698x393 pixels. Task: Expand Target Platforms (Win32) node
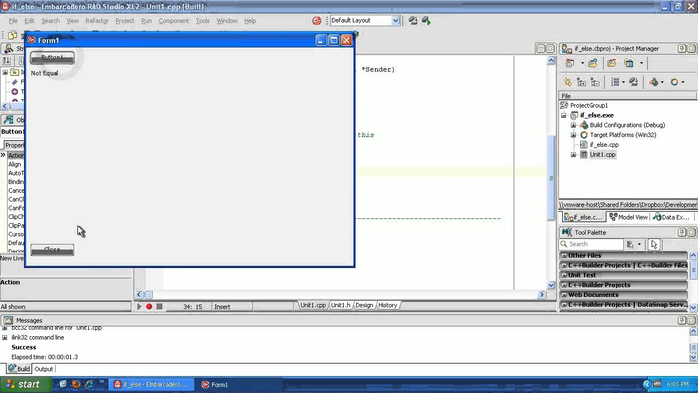click(x=573, y=135)
